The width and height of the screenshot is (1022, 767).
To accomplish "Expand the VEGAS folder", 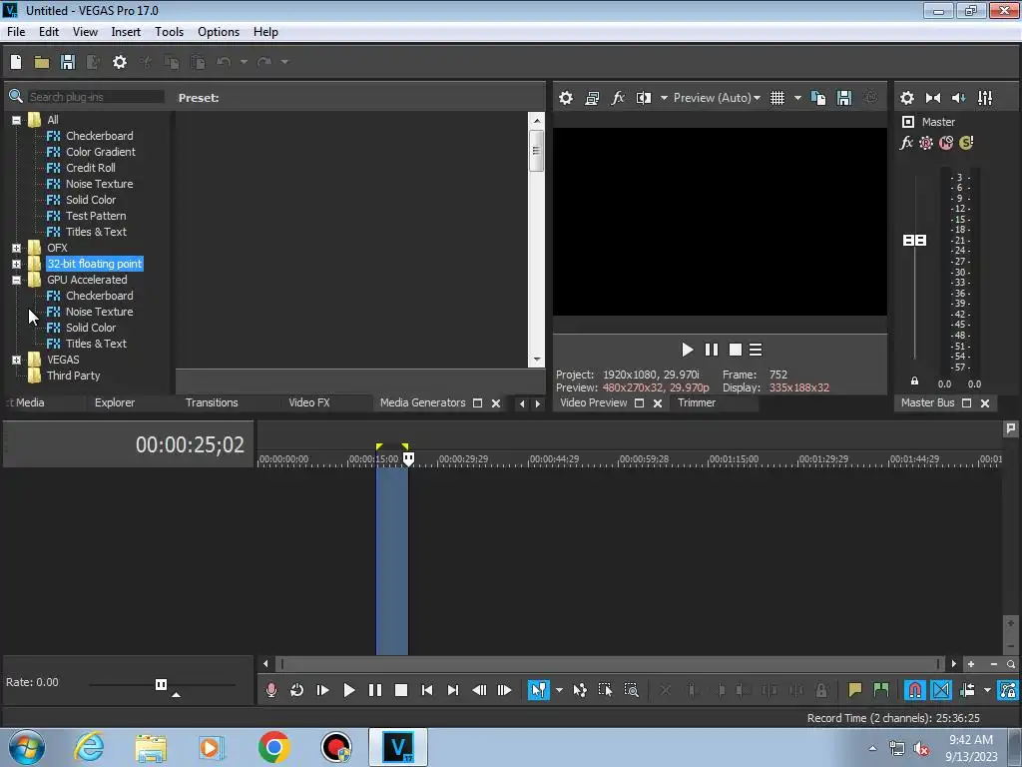I will [x=16, y=360].
